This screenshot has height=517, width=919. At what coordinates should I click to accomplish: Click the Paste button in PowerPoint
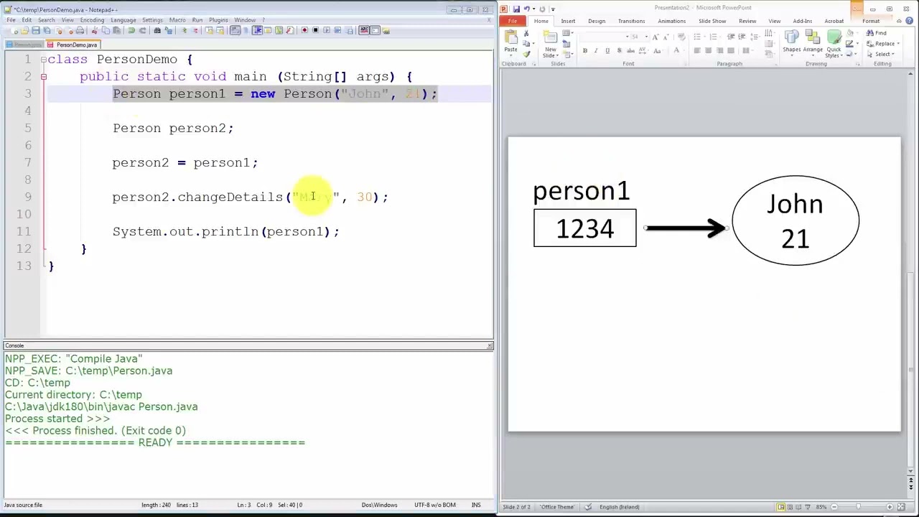click(x=510, y=42)
